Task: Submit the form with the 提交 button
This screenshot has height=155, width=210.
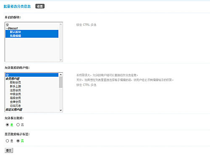Action: pos(9,150)
